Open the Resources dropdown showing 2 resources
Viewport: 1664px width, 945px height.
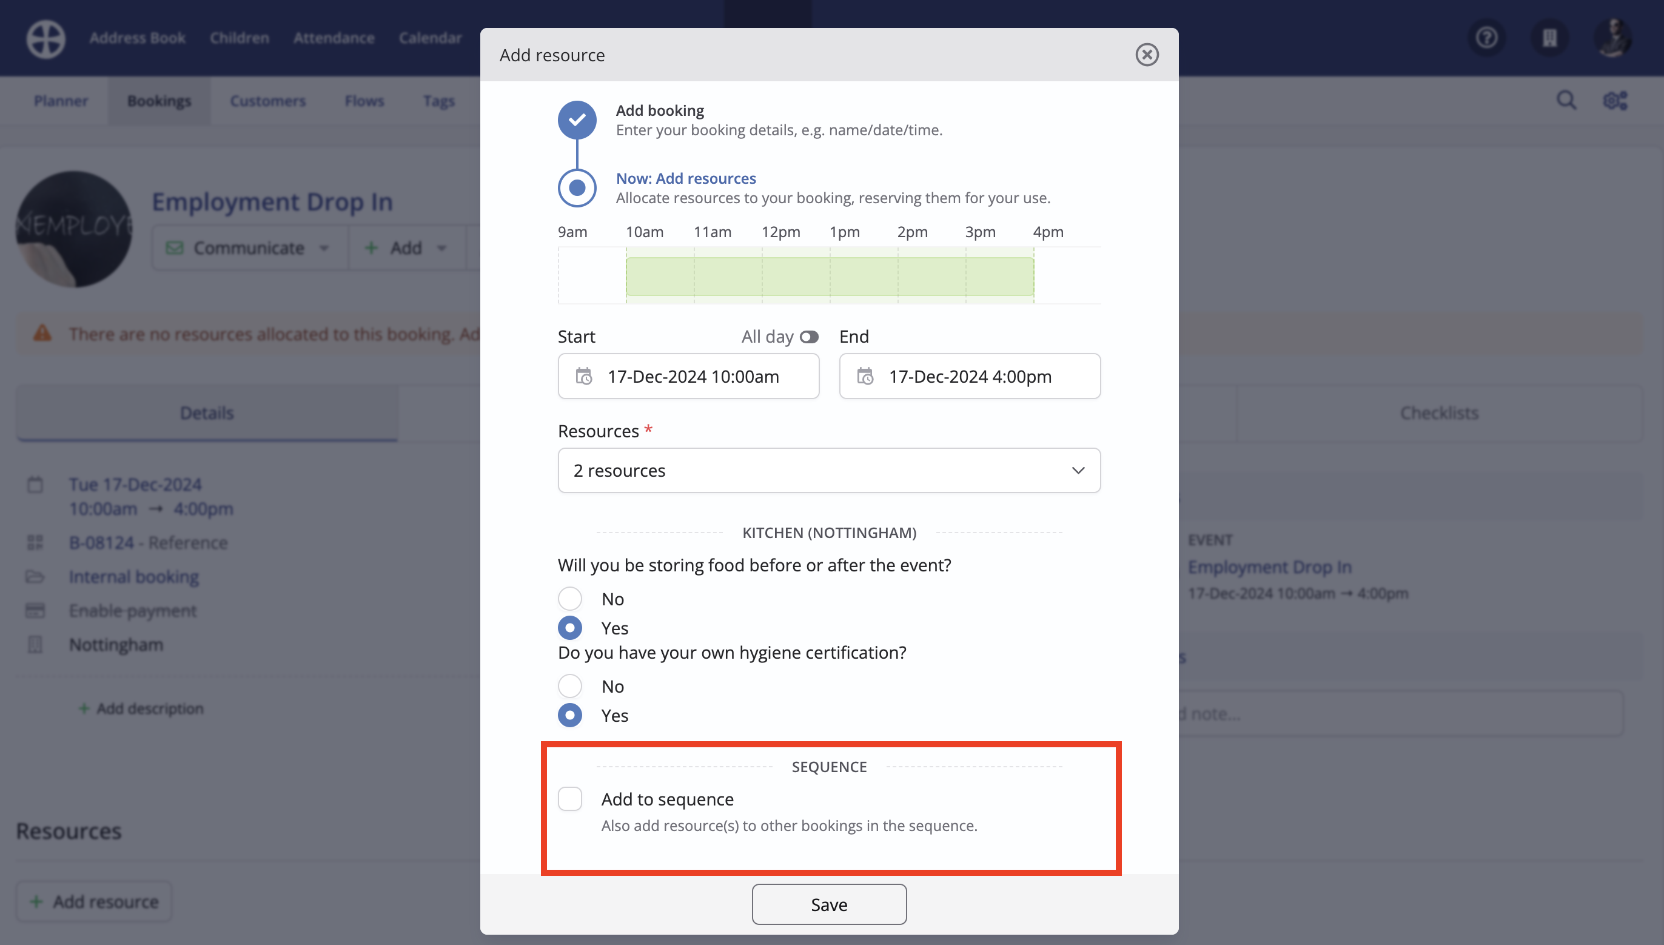point(828,471)
